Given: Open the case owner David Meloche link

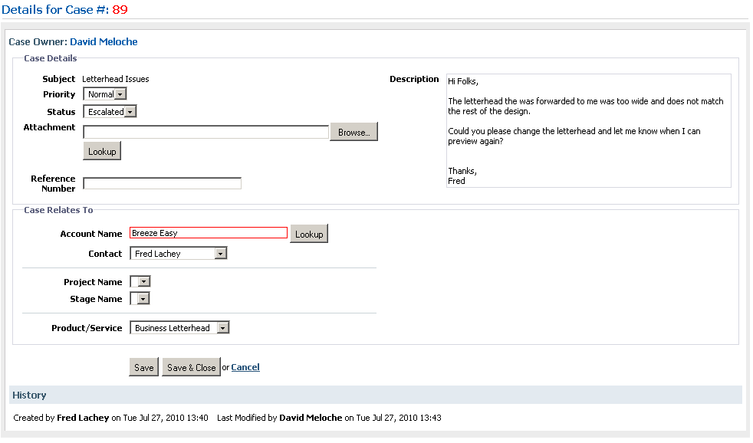Looking at the screenshot, I should tap(104, 41).
